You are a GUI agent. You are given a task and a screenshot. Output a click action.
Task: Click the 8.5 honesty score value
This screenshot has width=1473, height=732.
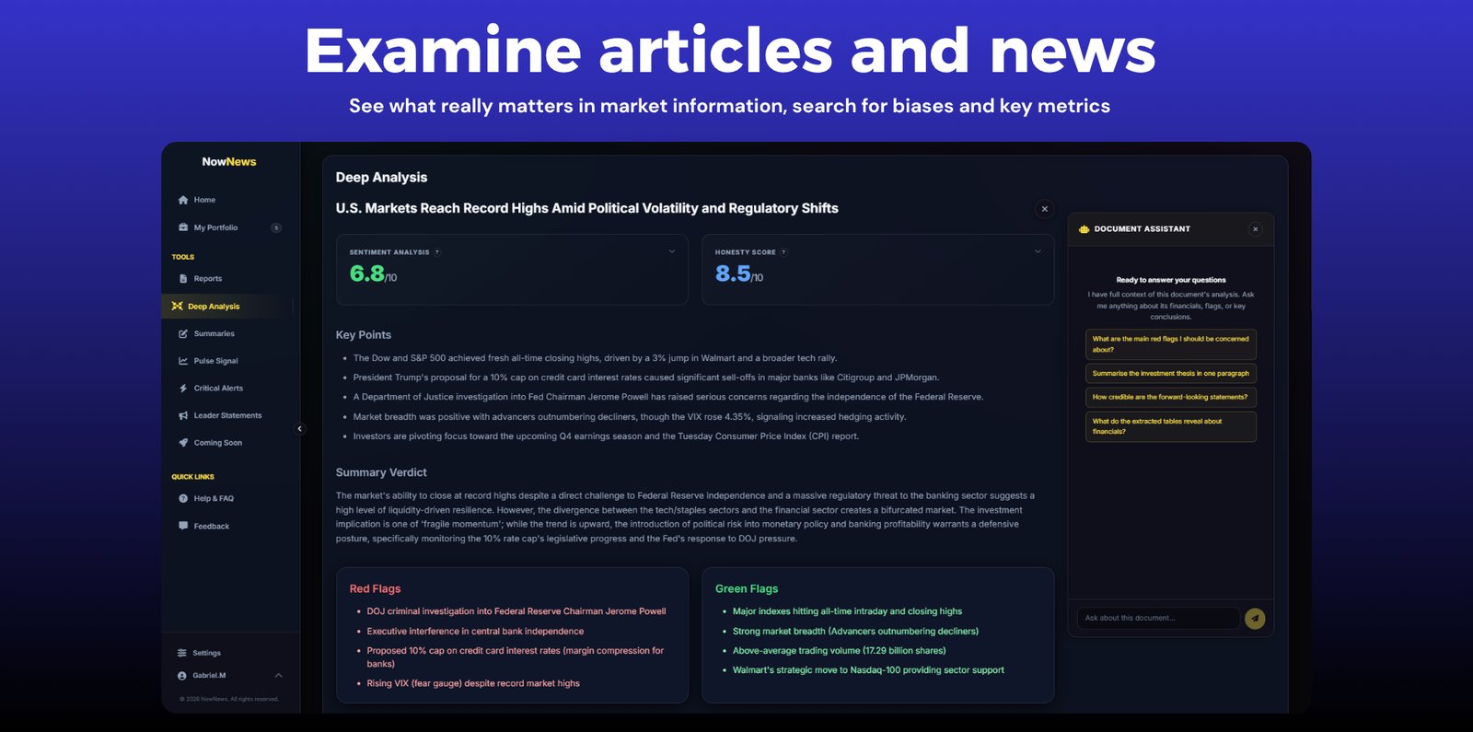[733, 273]
